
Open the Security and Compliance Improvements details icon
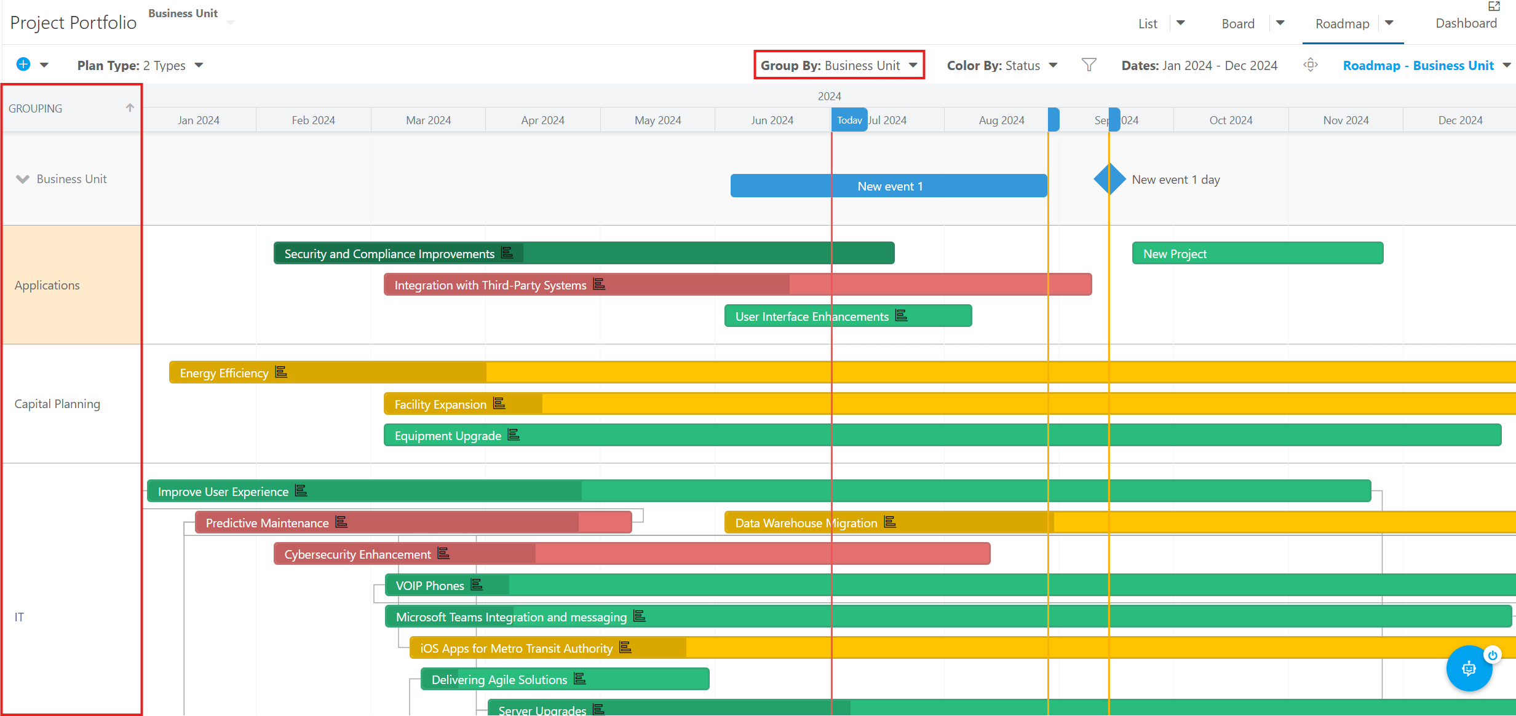(x=507, y=253)
